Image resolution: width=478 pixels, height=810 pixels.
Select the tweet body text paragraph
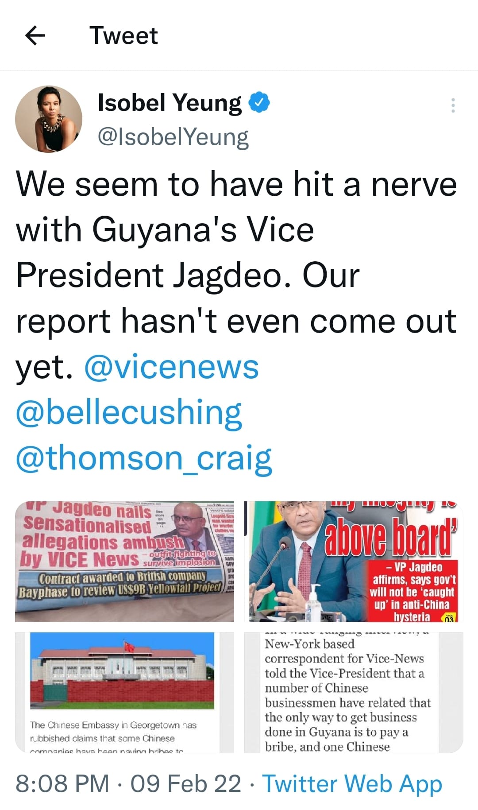coord(236,322)
